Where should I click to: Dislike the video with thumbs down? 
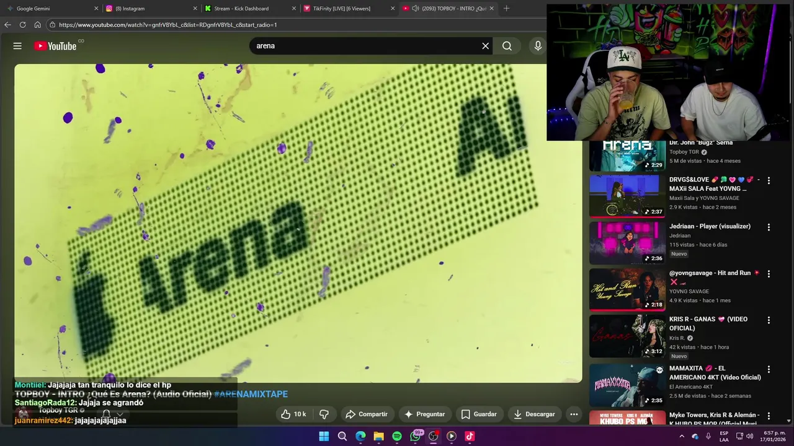pos(324,414)
